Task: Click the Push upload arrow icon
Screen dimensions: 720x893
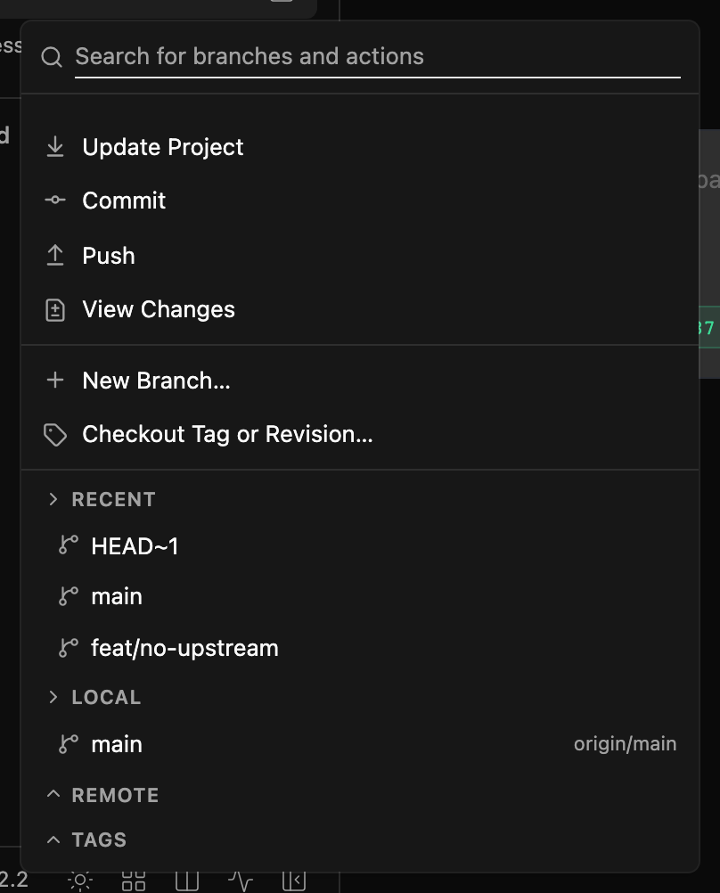Action: [55, 255]
